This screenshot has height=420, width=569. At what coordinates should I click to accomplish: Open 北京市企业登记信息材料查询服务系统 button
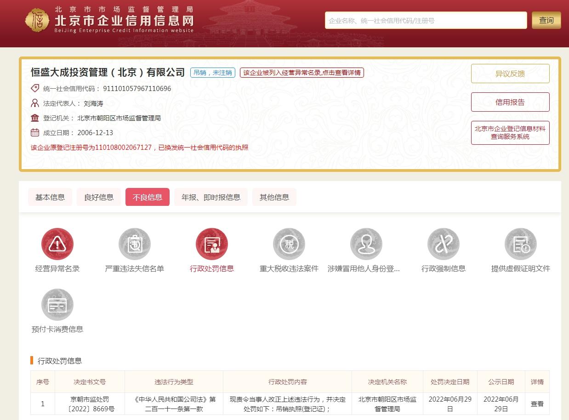510,133
